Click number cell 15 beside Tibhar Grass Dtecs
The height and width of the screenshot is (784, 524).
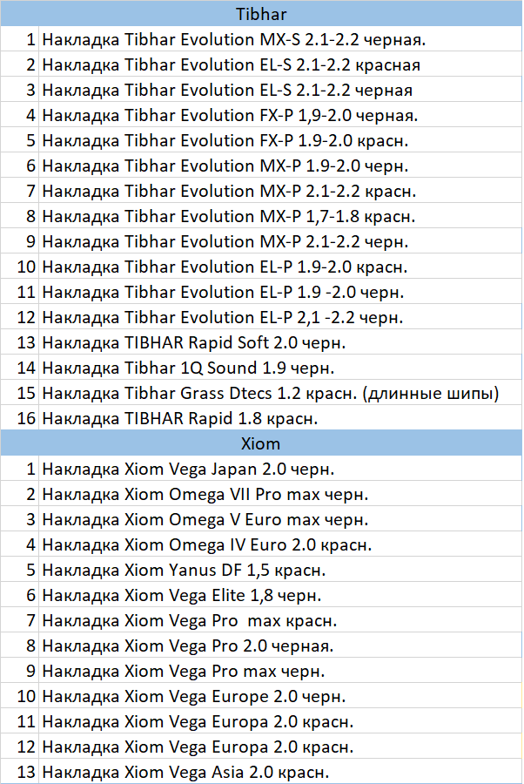click(x=19, y=393)
